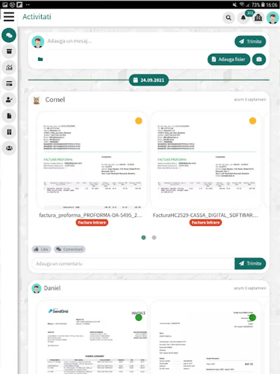Focus the Adauga un comentariu field
Screen dimensions: 280x374
tap(133, 263)
